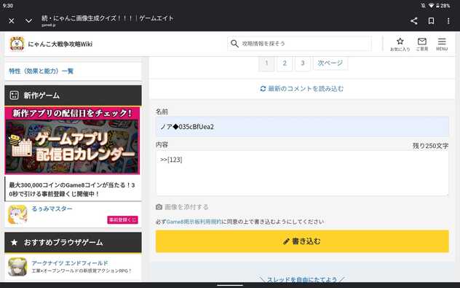460x288 pixels.
Task: Focus the 攻略情報を探そう search field
Action: pyautogui.click(x=299, y=44)
